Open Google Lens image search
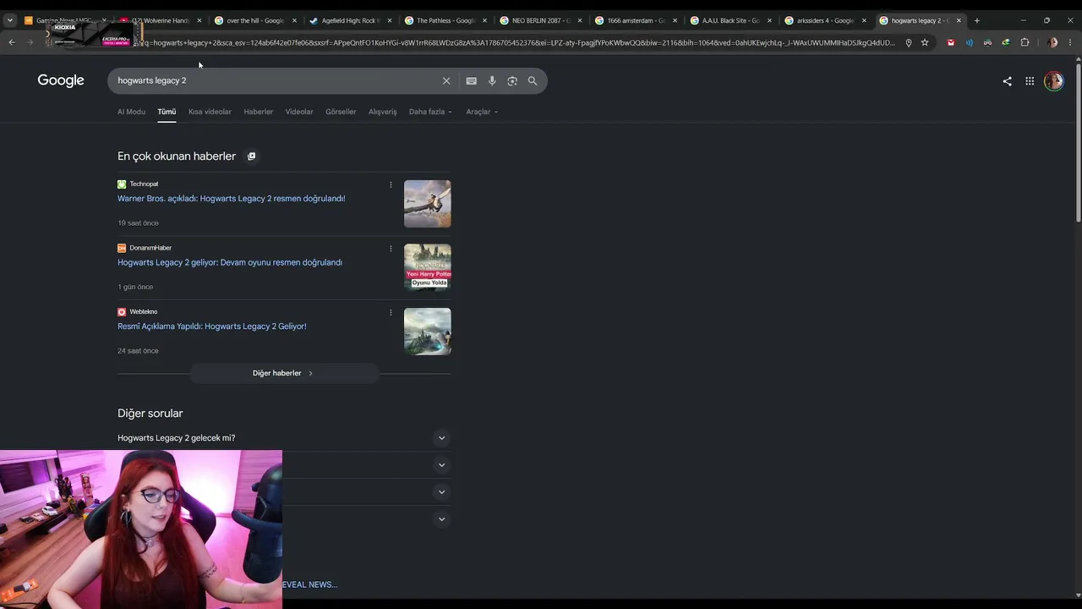Screen dimensions: 1082x609 [x=512, y=81]
